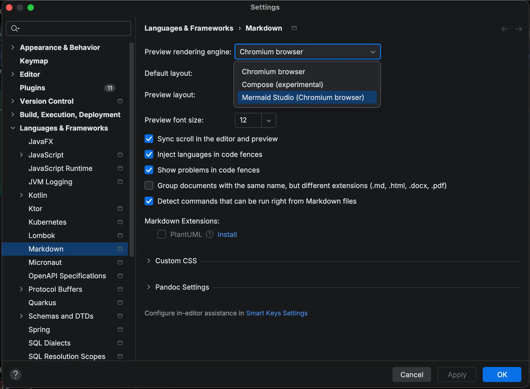Image resolution: width=530 pixels, height=389 pixels.
Task: Click the back navigation arrow
Action: (x=504, y=29)
